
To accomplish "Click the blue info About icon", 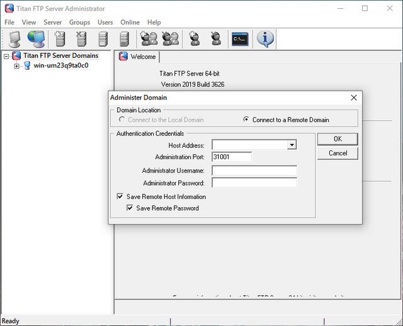I will [x=265, y=39].
